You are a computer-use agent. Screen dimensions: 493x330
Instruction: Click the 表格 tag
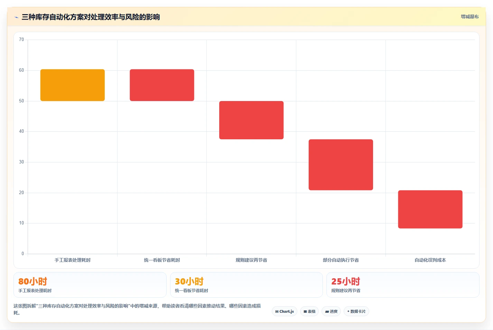pyautogui.click(x=309, y=311)
